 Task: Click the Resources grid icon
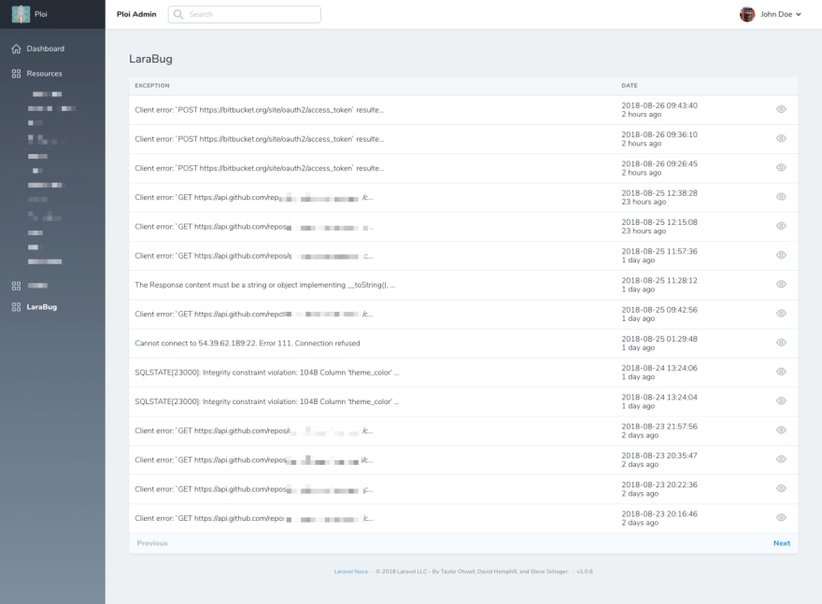tap(16, 74)
